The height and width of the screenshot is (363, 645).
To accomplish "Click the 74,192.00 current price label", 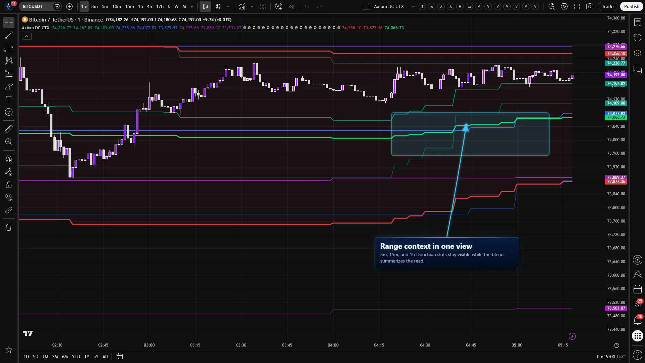I will coord(616,75).
